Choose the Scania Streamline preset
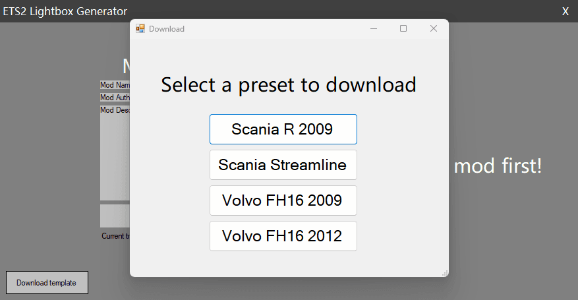Screen dimensions: 578x300 [x=283, y=165]
